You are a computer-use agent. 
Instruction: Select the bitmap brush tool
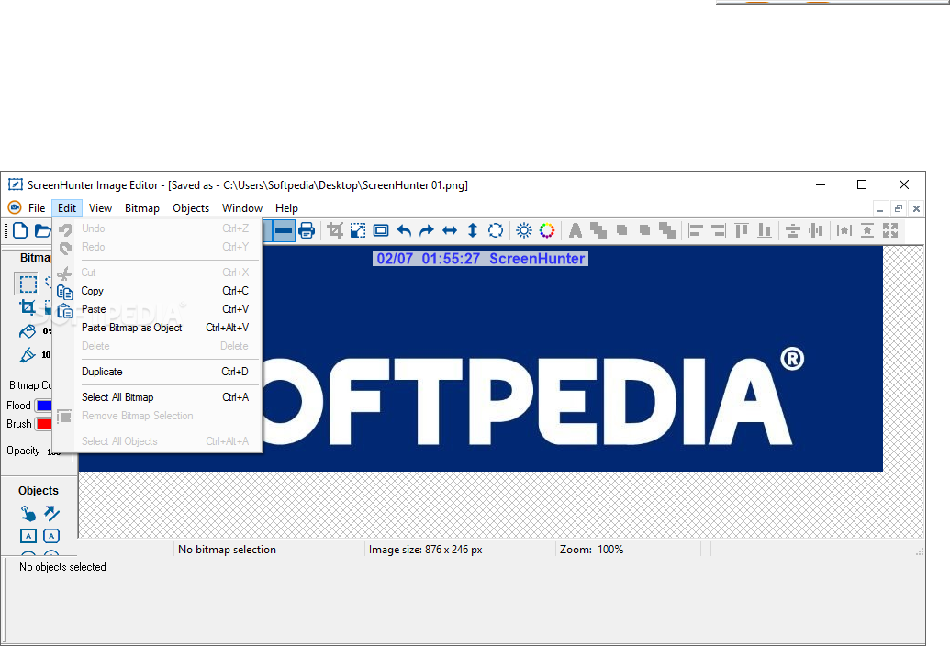28,355
